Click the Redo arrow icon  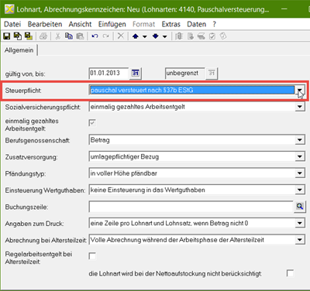click(105, 36)
